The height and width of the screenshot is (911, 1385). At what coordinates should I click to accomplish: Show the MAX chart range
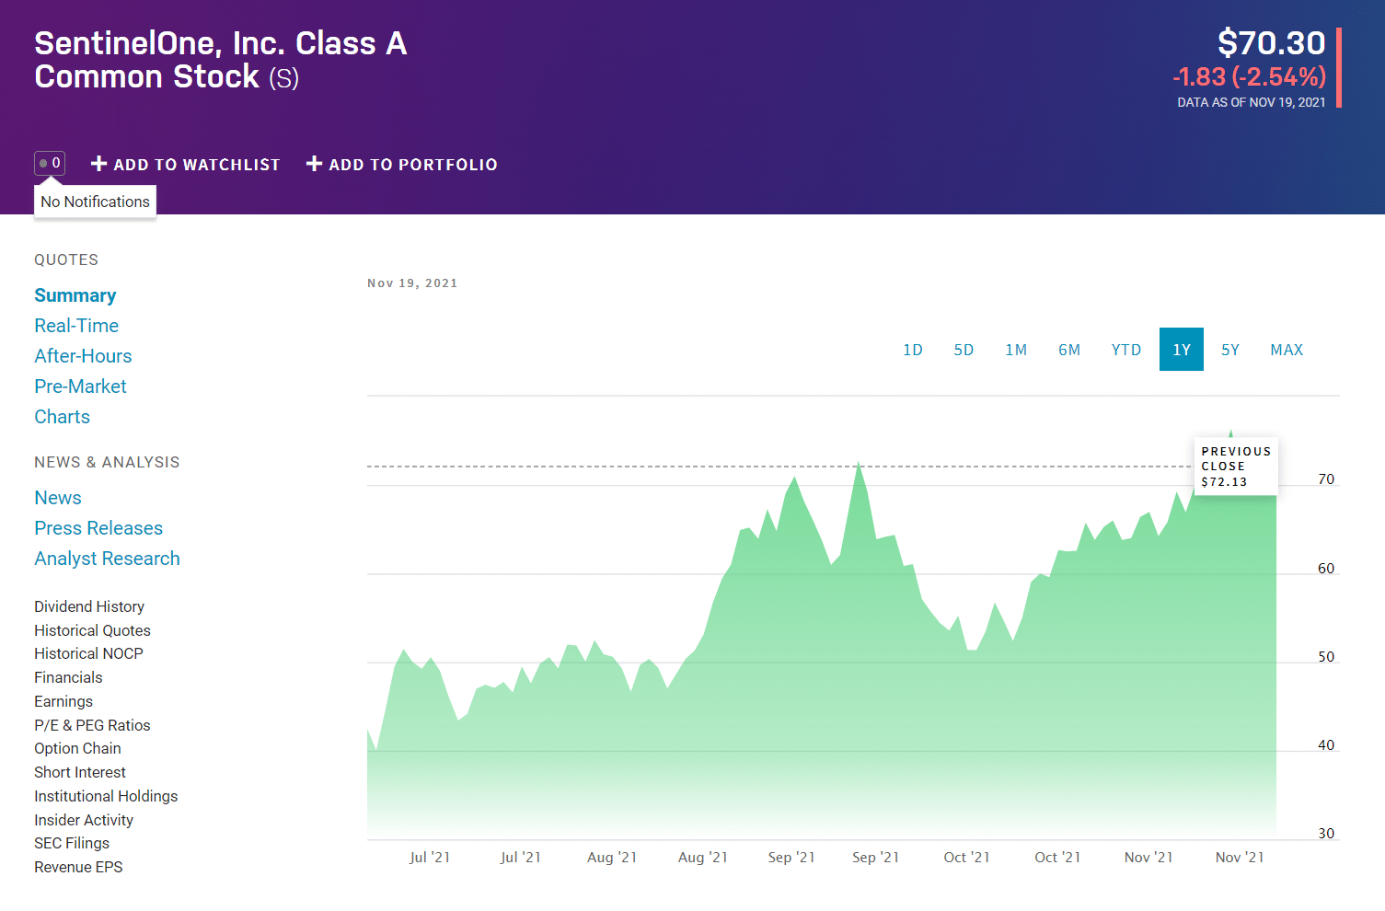1287,350
